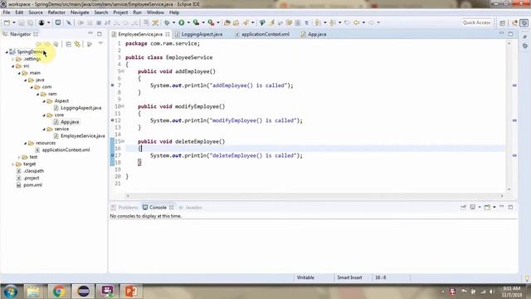Open the External Tools dropdown arrow
Viewport: 531px width, 299px height.
[x=218, y=22]
